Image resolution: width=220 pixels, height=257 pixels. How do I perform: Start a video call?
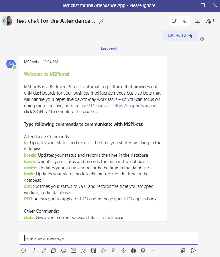tap(174, 21)
